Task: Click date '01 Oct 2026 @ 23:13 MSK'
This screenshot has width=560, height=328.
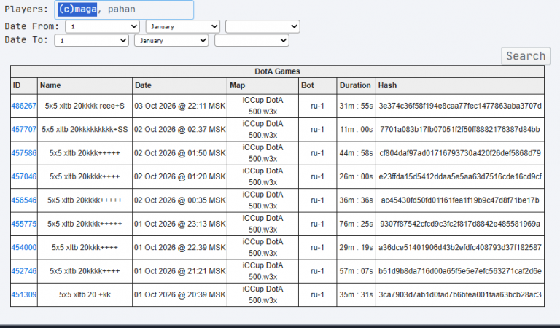Action: pyautogui.click(x=179, y=224)
